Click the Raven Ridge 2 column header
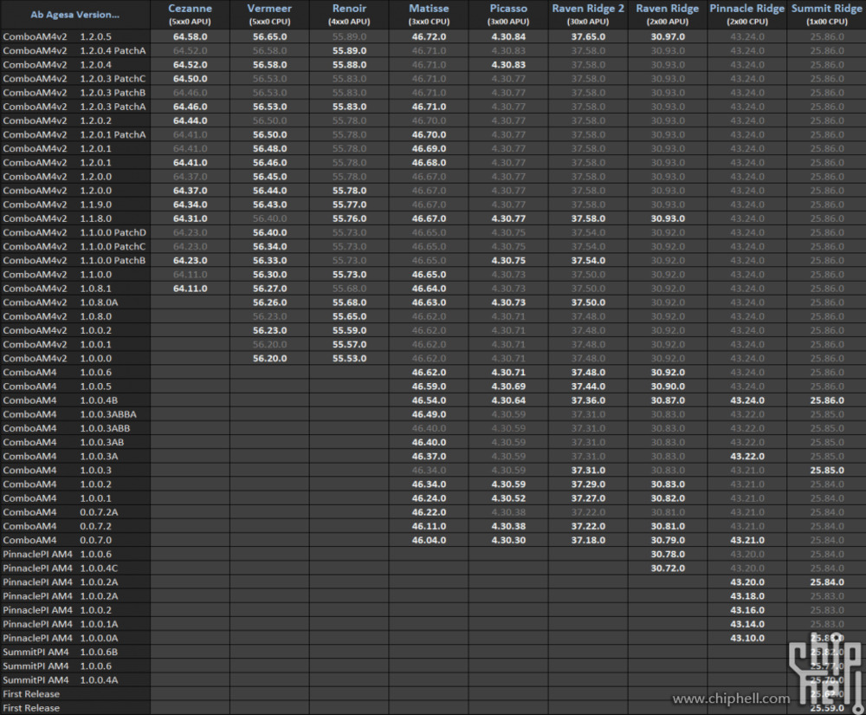 click(x=588, y=15)
